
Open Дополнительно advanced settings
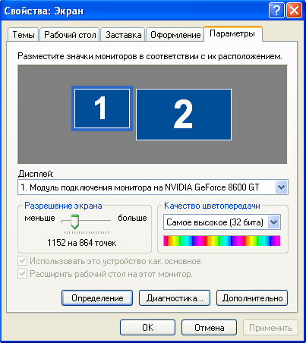252,298
